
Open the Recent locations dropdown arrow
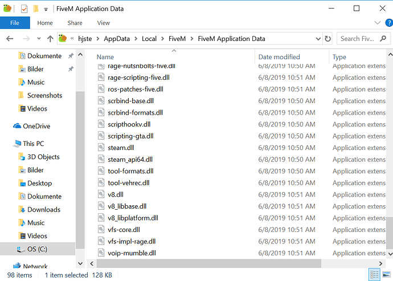tap(39, 39)
